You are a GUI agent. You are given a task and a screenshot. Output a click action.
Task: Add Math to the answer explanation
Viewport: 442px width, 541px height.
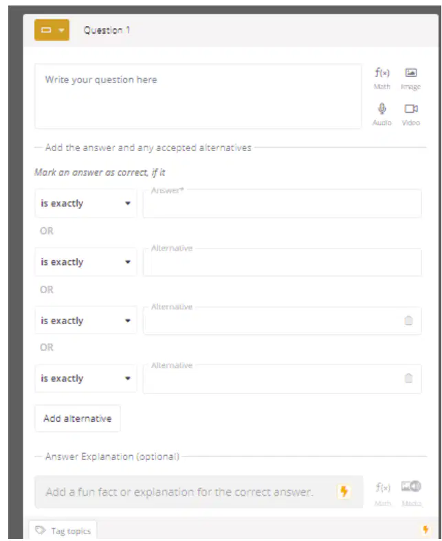(383, 494)
